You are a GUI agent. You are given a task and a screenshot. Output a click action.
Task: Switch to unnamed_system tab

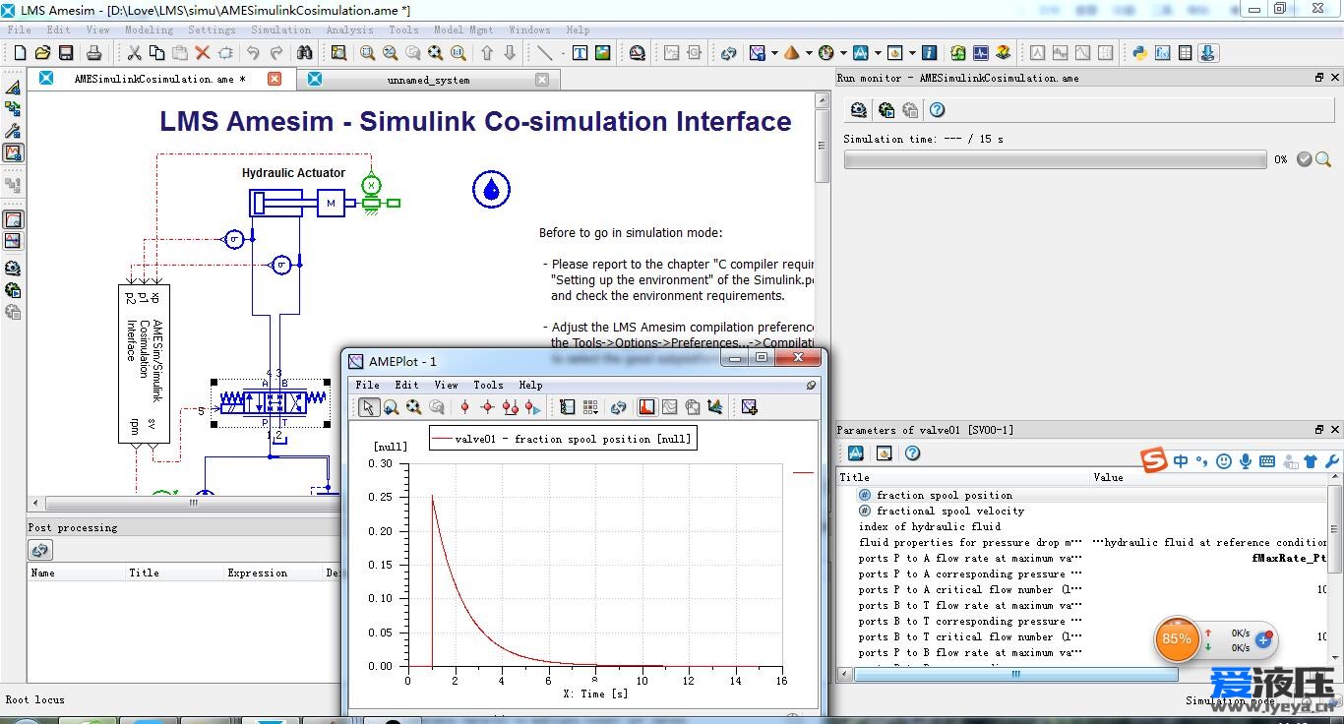click(429, 80)
